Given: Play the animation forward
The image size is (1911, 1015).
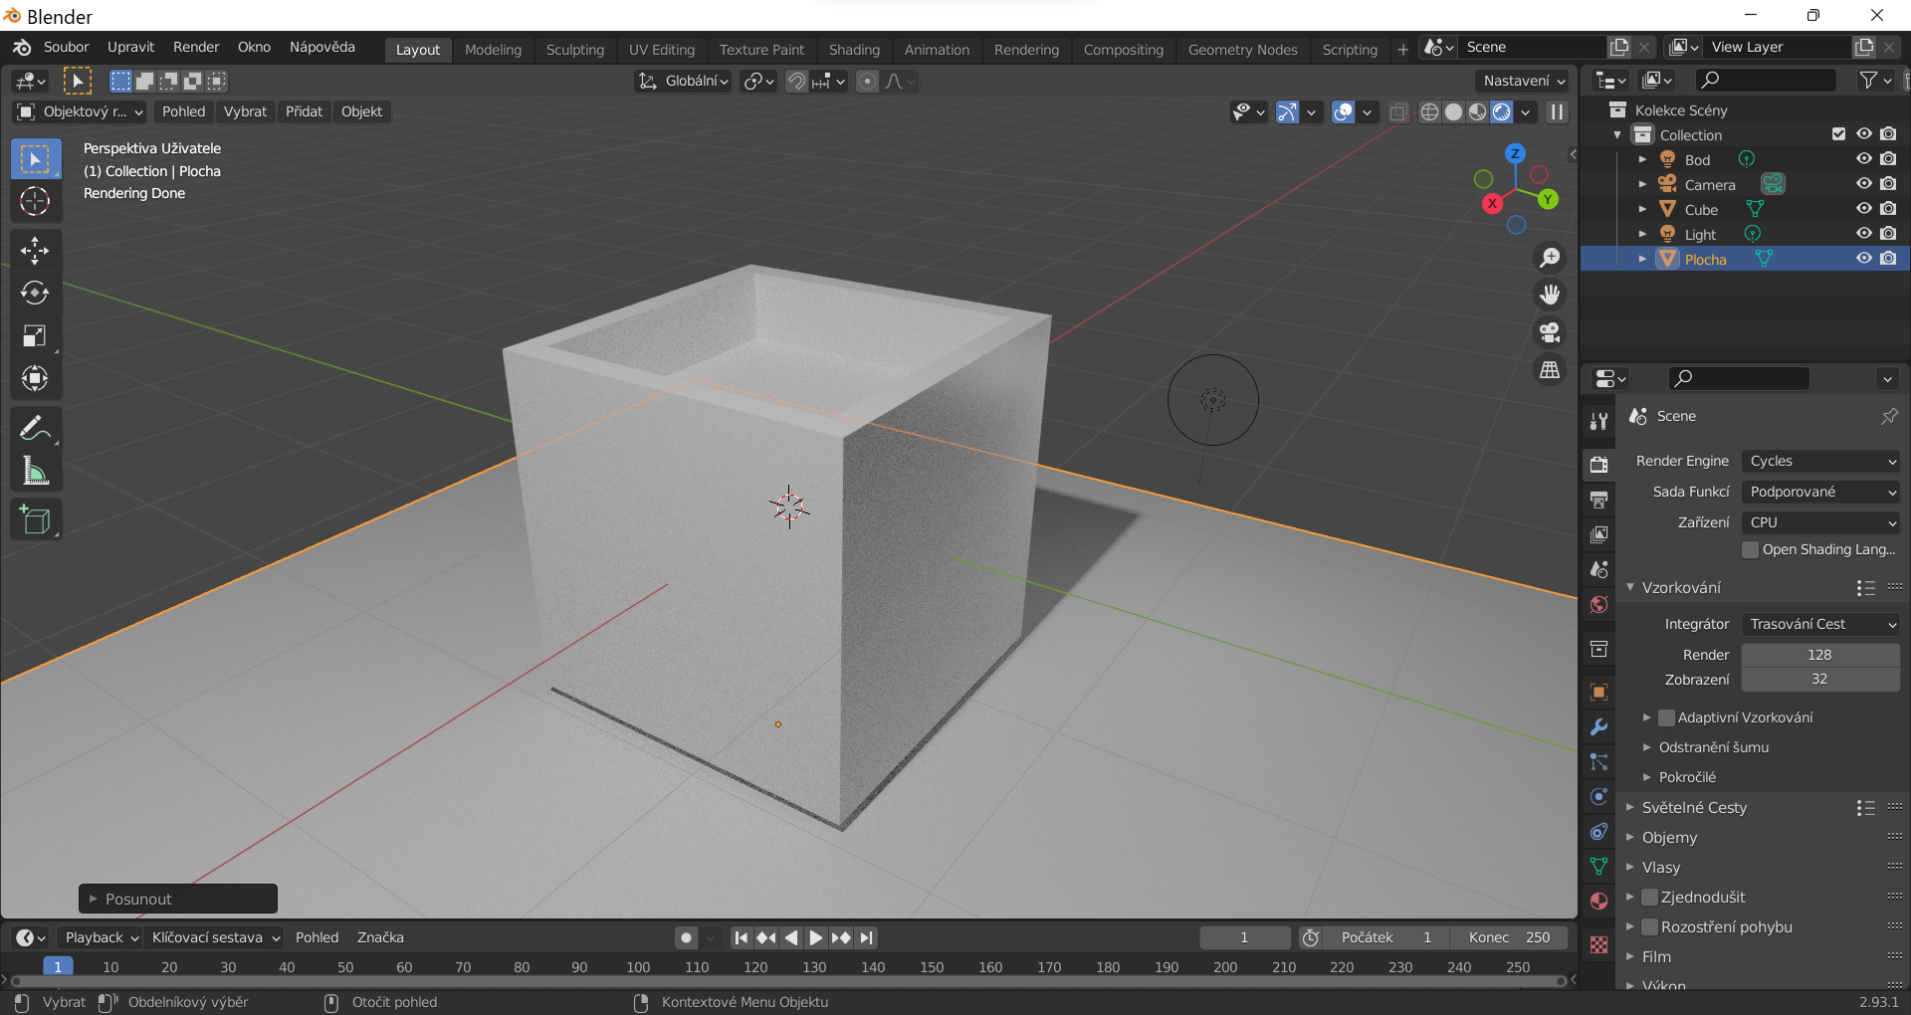Looking at the screenshot, I should [816, 937].
